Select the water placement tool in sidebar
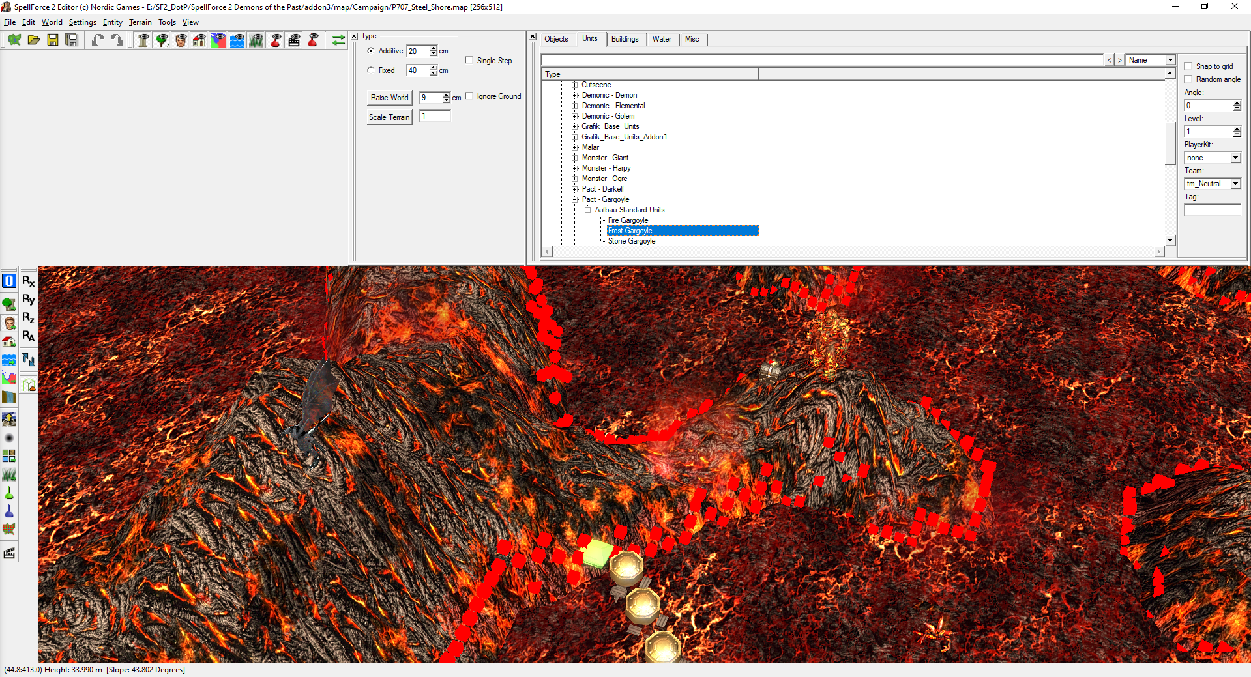This screenshot has width=1251, height=677. (x=9, y=360)
